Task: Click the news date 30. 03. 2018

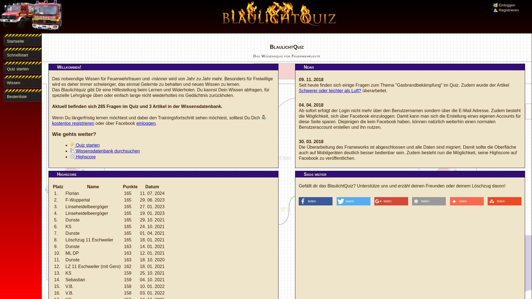Action: (x=311, y=142)
